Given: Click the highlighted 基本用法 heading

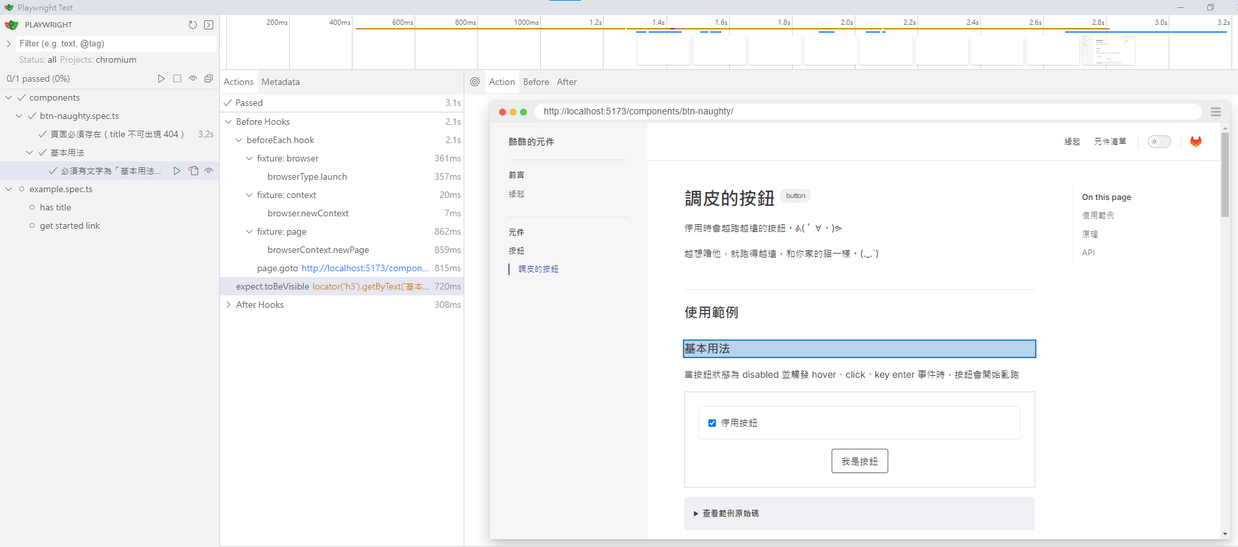Looking at the screenshot, I should click(x=859, y=349).
